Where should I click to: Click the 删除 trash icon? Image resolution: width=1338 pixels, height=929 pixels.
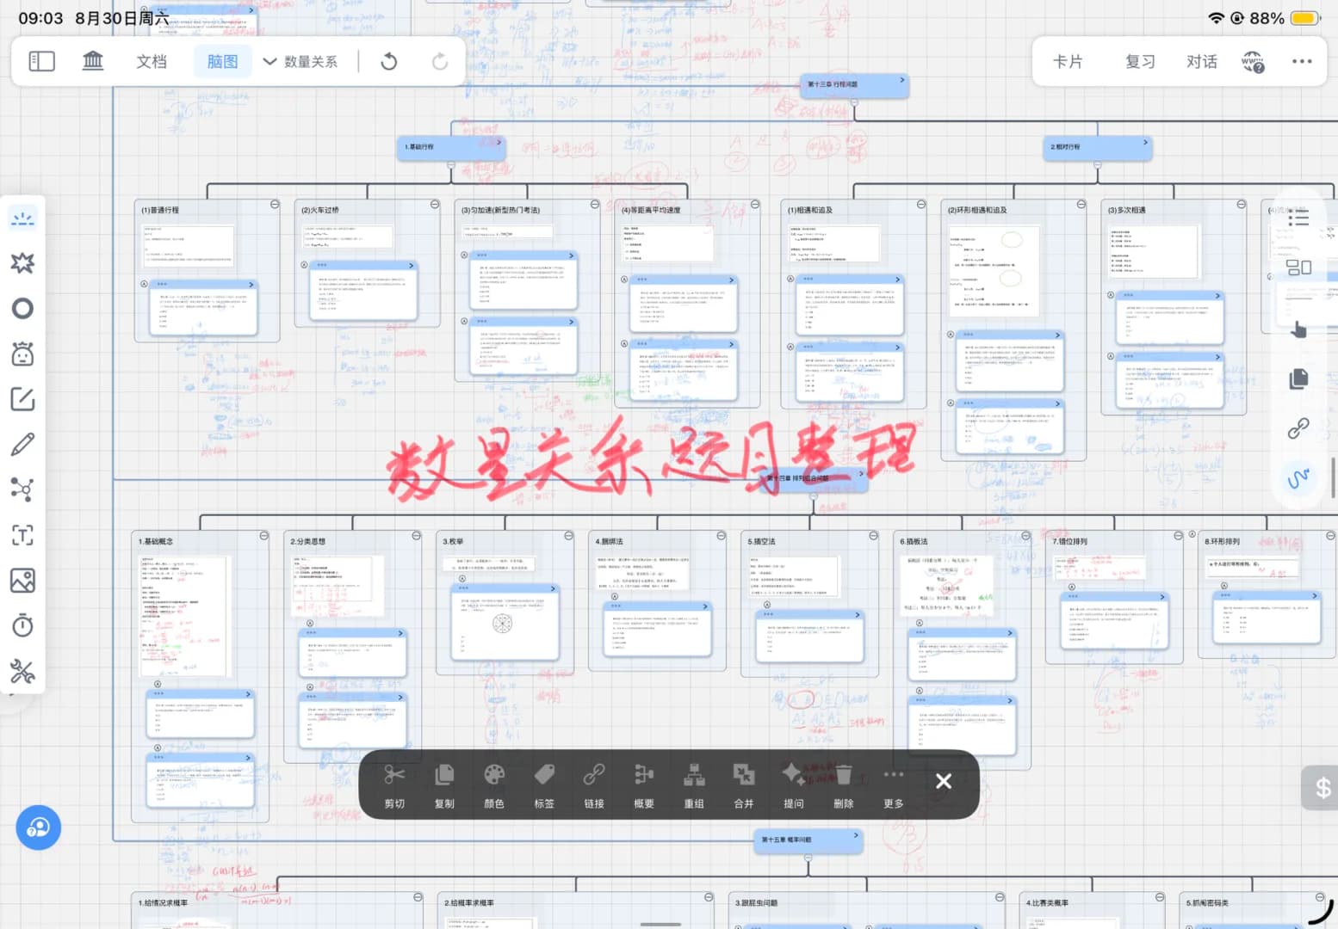coord(843,776)
